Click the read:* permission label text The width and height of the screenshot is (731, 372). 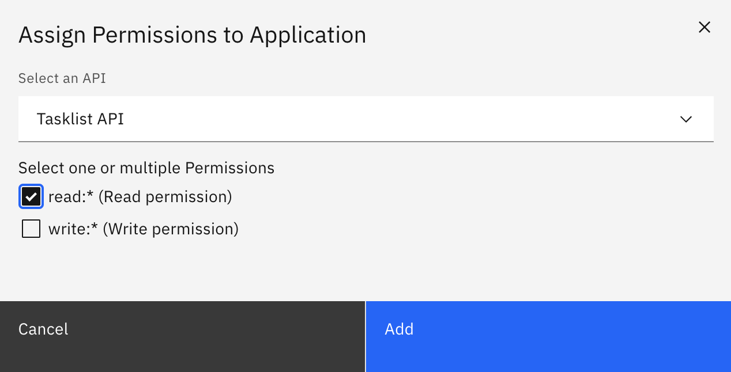coord(140,196)
